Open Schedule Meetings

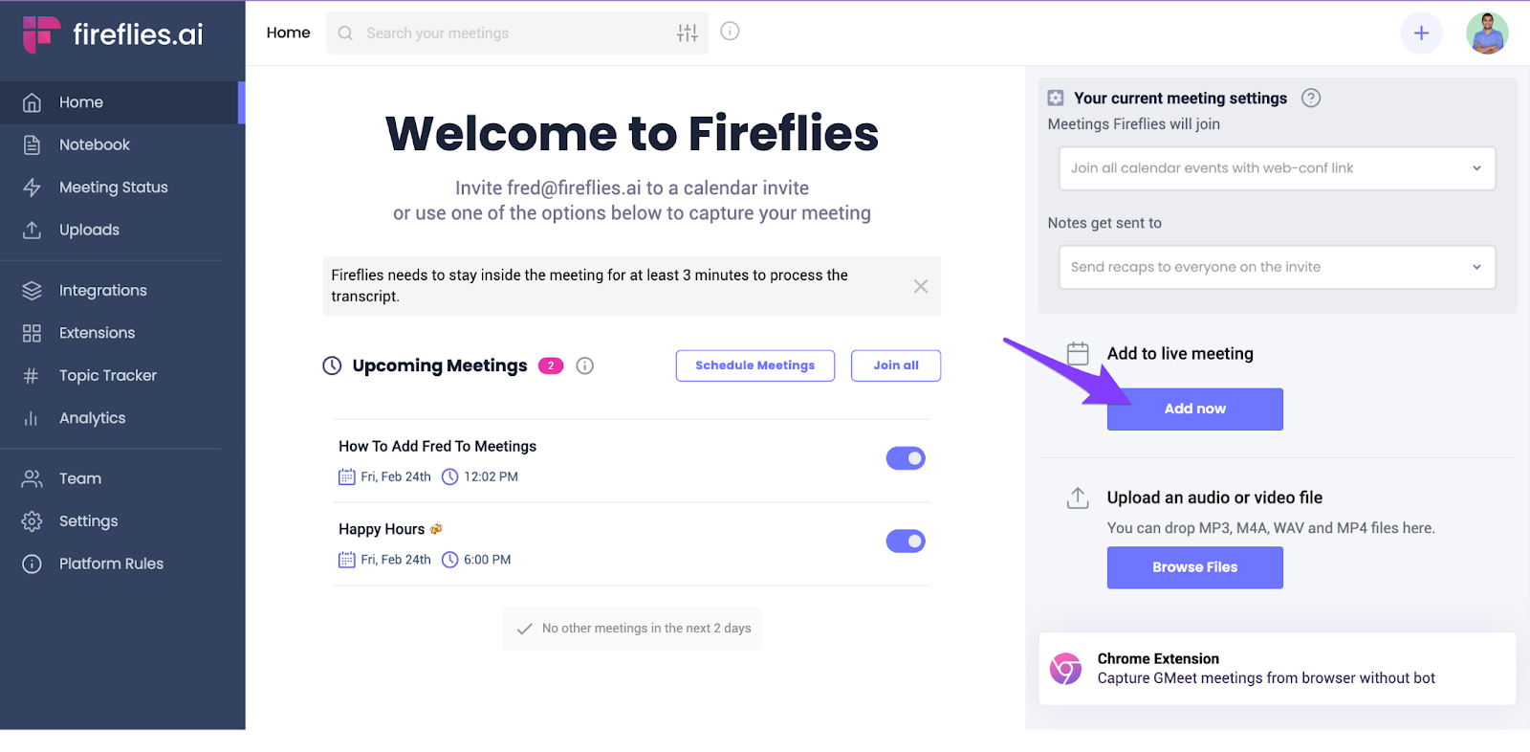pyautogui.click(x=754, y=365)
